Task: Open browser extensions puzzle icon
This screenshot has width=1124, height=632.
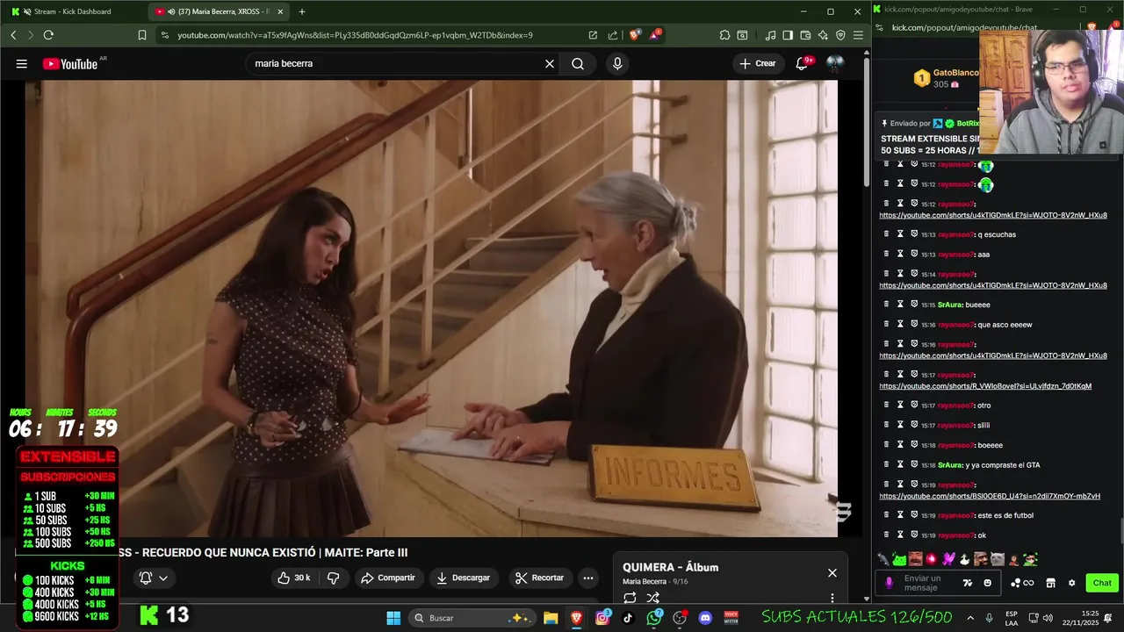Action: (724, 35)
